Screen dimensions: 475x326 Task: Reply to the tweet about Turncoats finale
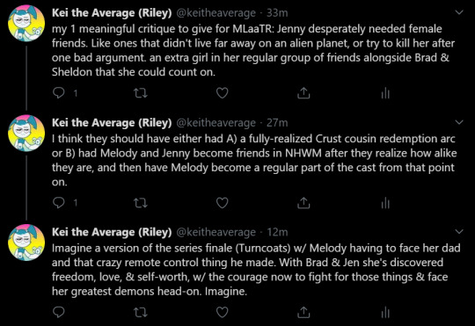58,312
